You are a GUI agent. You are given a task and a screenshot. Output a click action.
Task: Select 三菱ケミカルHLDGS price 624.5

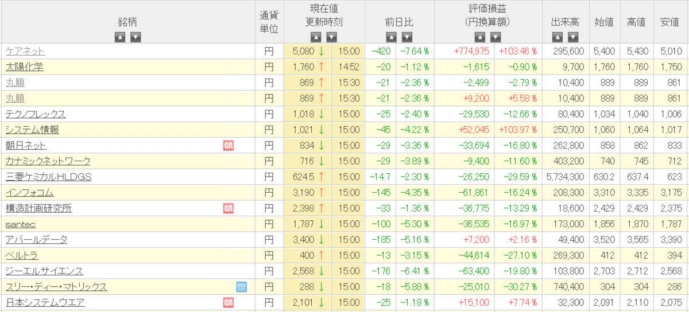point(303,177)
